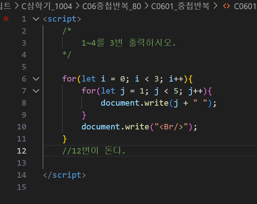
Task: Click the '/*' comment opener on line 2
Action: (x=67, y=31)
